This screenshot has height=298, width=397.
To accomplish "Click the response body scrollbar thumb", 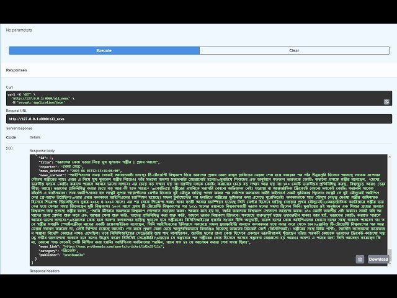I will pos(390,255).
